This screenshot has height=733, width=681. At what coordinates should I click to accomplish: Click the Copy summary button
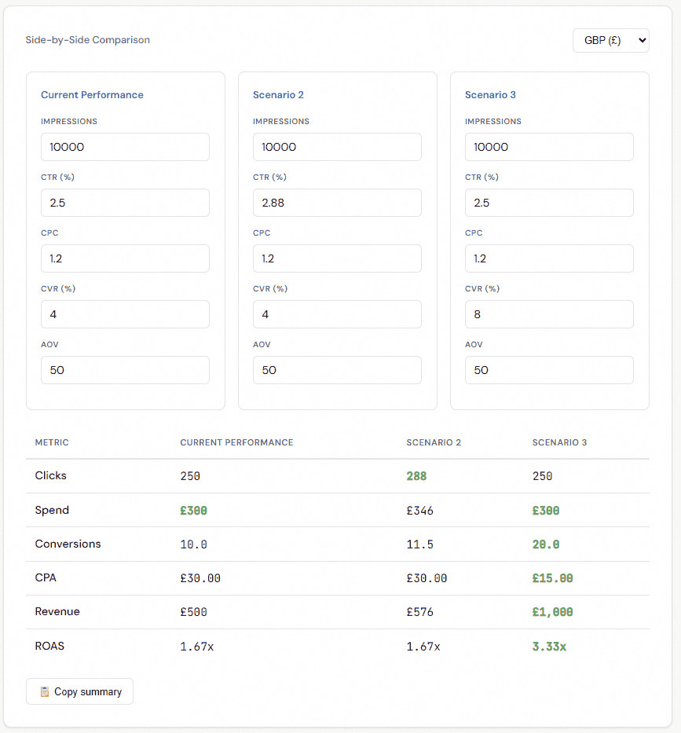pyautogui.click(x=79, y=691)
